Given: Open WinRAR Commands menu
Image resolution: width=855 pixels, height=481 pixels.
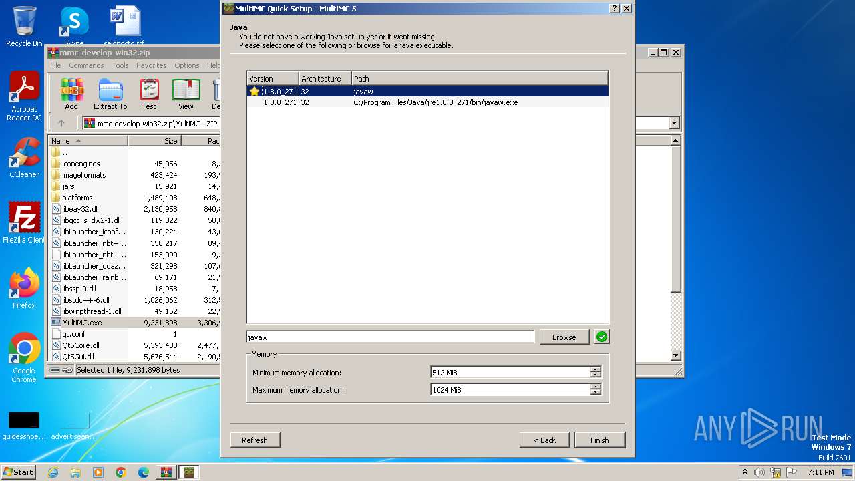Looking at the screenshot, I should [x=86, y=65].
